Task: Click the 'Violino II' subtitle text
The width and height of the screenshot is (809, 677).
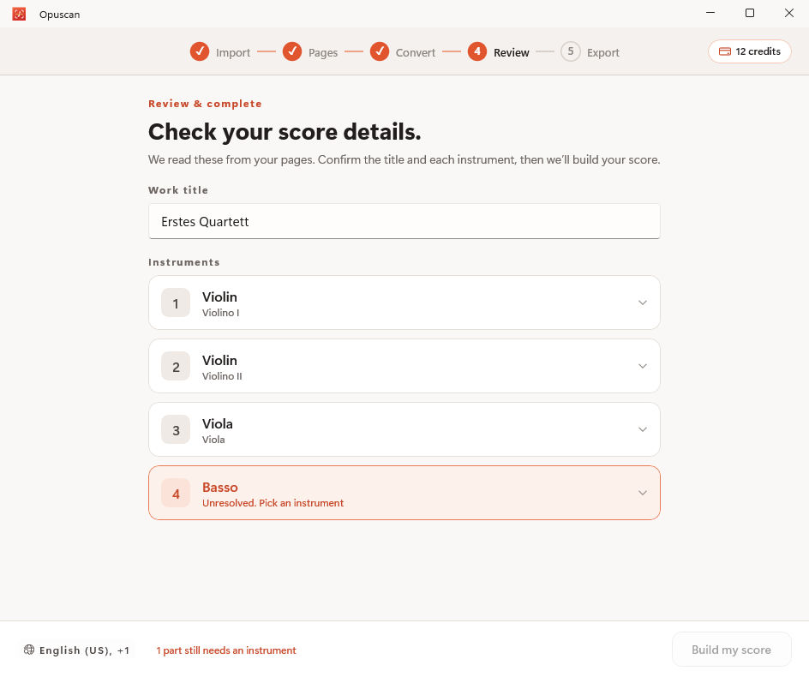Action: tap(222, 376)
